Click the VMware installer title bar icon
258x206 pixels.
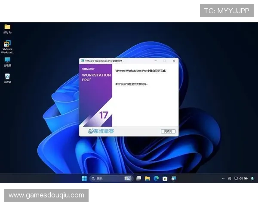82,61
